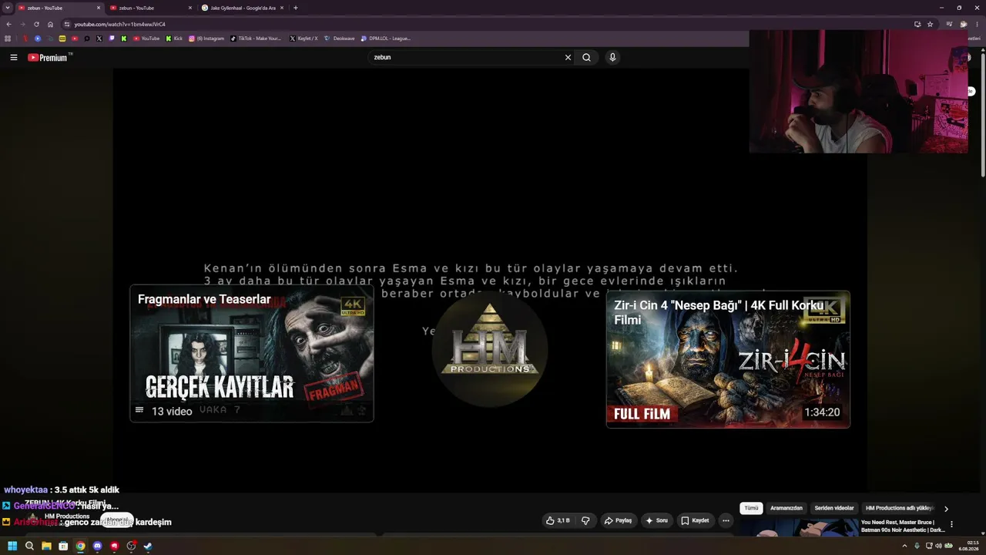Click the HM Productions channel logo end card
Screen dimensions: 986x555
click(490, 349)
